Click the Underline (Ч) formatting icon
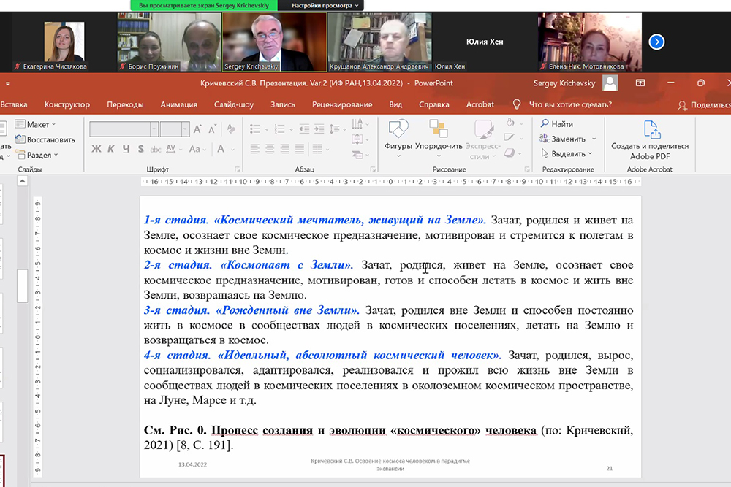The image size is (731, 487). pos(125,149)
